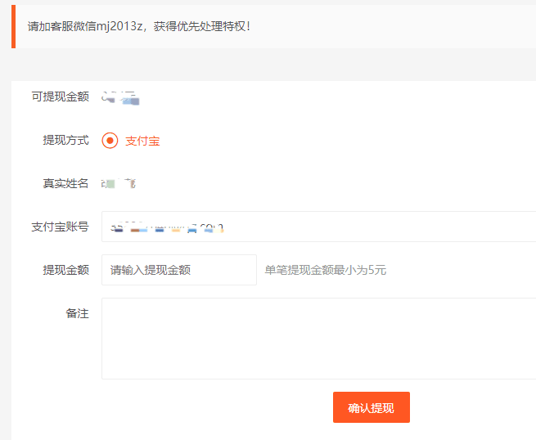Click the 可提现金额 label
The height and width of the screenshot is (440, 536).
[60, 97]
